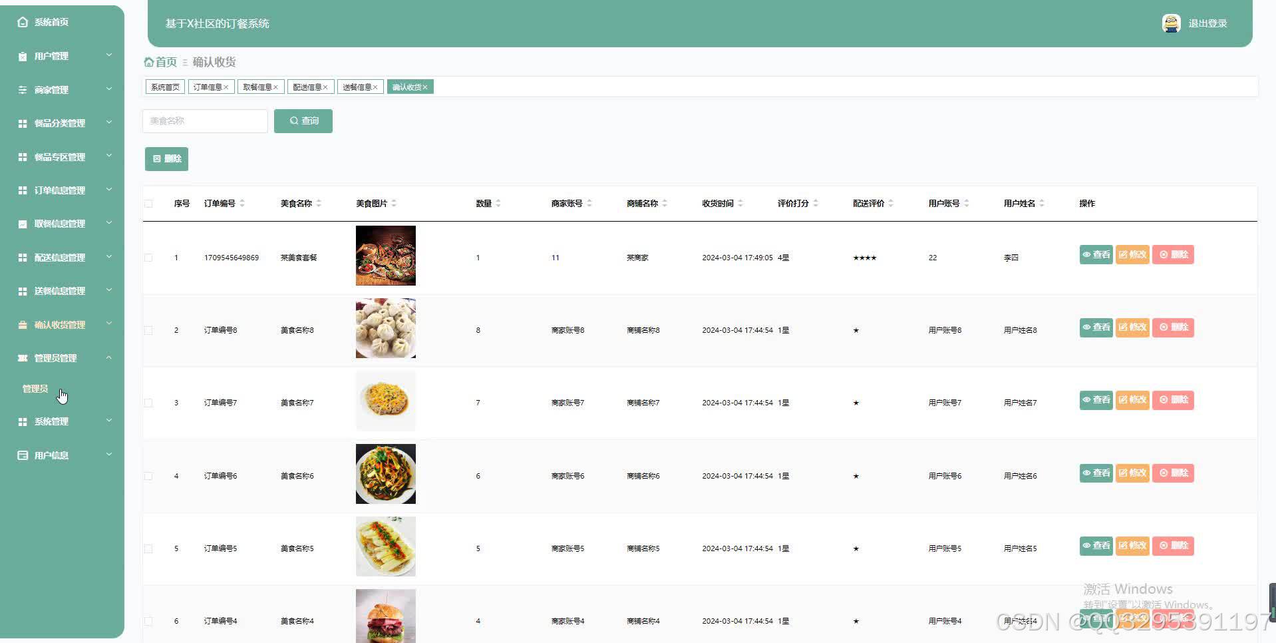Image resolution: width=1276 pixels, height=643 pixels.
Task: Open the 系统首页 home icon in sidebar
Action: (x=23, y=22)
